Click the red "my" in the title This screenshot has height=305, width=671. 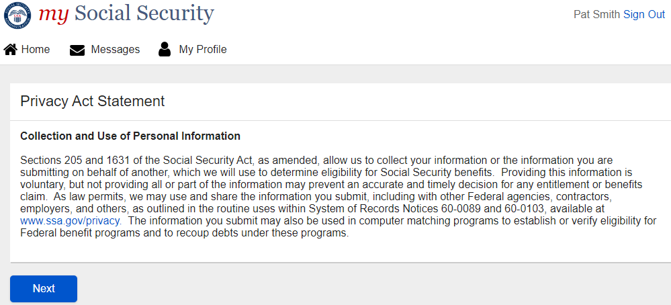click(x=54, y=13)
